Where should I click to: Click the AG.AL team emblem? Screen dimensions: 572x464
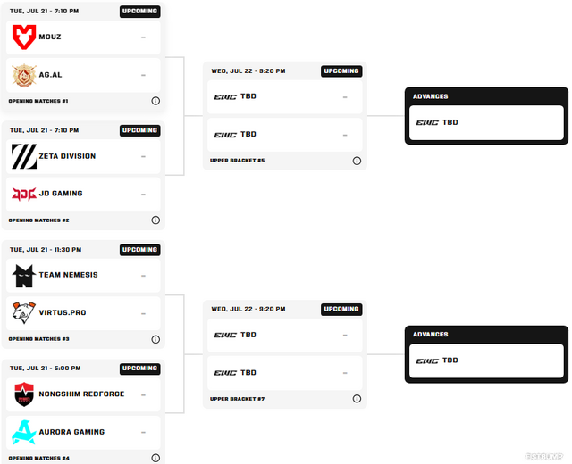coord(24,75)
